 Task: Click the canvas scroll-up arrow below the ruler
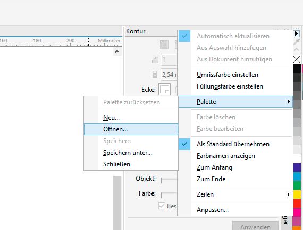pos(117,51)
